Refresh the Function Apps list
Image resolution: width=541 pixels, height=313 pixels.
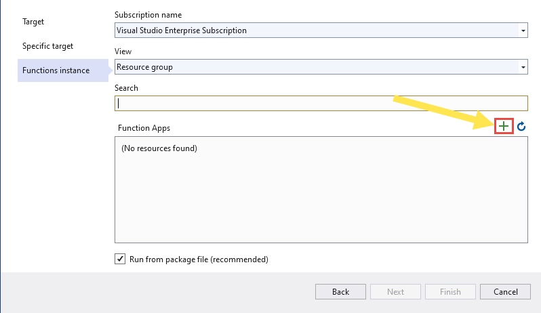coord(521,127)
